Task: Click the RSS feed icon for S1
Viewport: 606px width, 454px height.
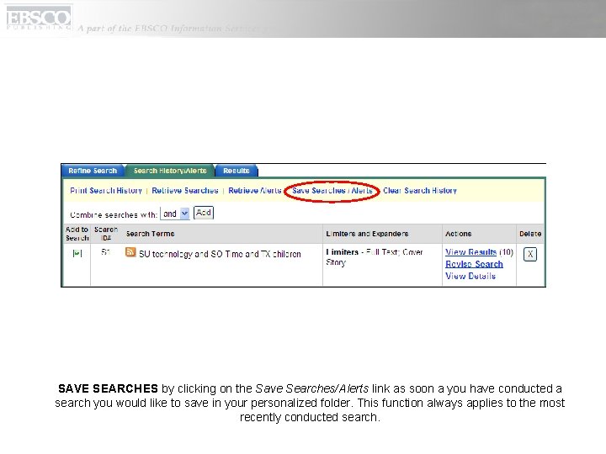Action: [130, 252]
